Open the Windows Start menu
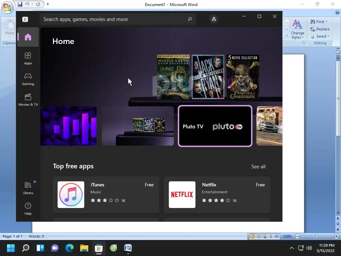This screenshot has width=341, height=256. [11, 248]
